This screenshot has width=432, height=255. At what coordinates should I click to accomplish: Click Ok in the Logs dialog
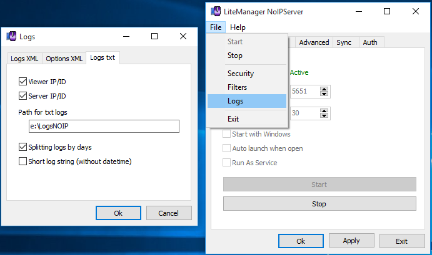118,213
